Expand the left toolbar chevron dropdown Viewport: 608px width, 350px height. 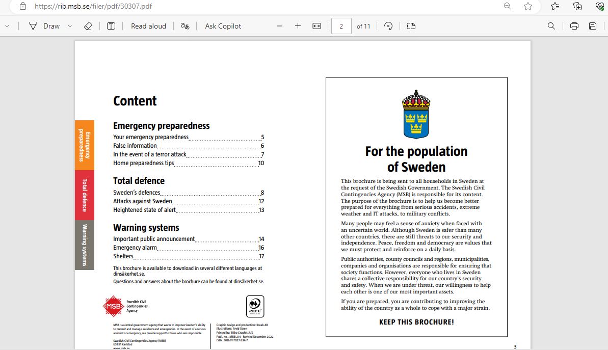(x=7, y=26)
